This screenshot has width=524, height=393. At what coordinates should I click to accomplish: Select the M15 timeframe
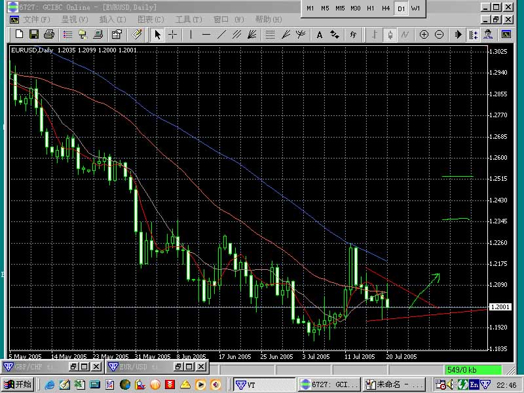(340, 9)
